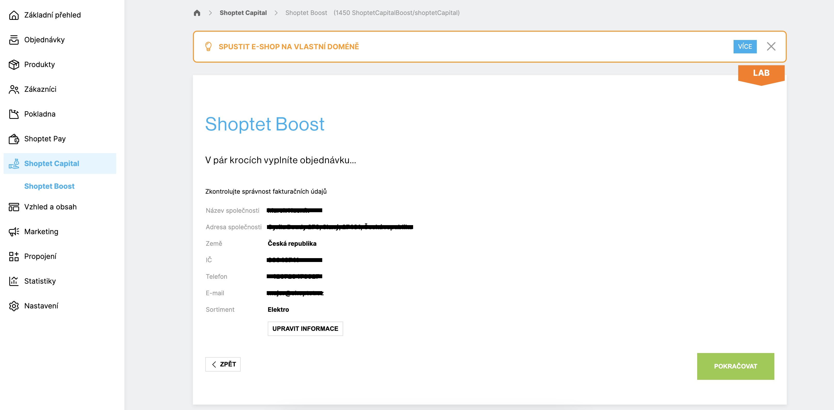Click the Sortiment label
This screenshot has width=834, height=410.
(x=220, y=309)
